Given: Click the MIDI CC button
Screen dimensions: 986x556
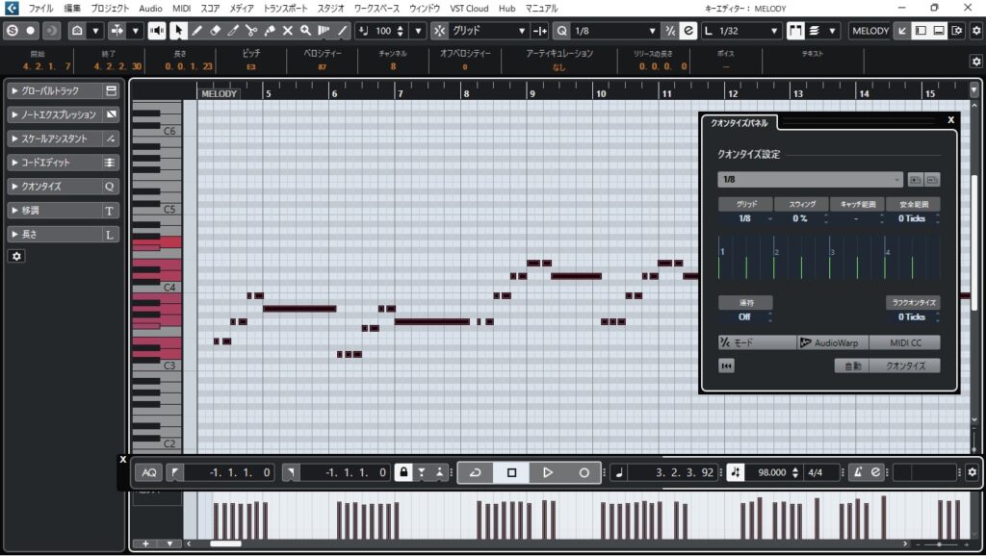Looking at the screenshot, I should pos(904,342).
